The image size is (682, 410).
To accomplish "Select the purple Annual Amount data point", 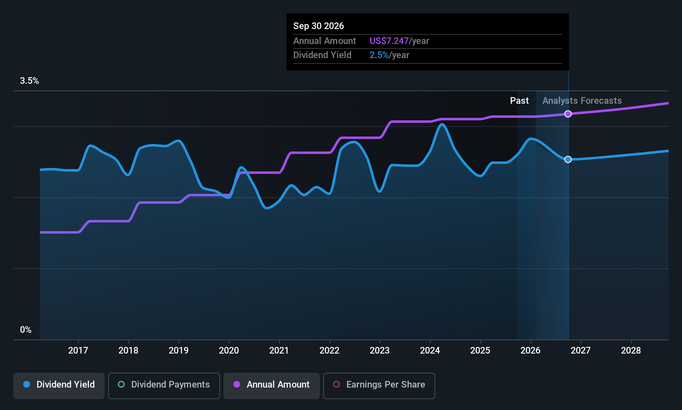I will click(568, 114).
